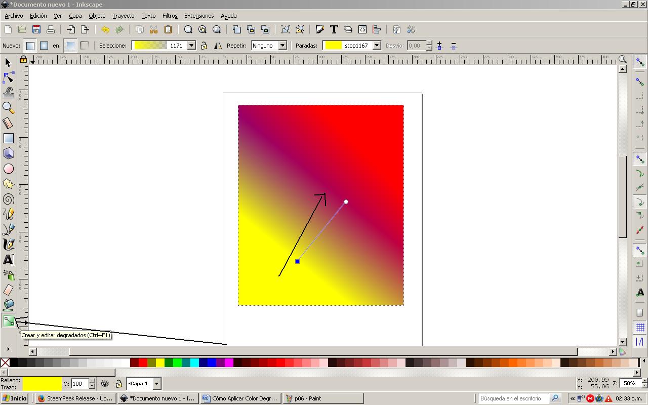Toggle gradient on fill
This screenshot has width=648, height=405.
pyautogui.click(x=70, y=46)
